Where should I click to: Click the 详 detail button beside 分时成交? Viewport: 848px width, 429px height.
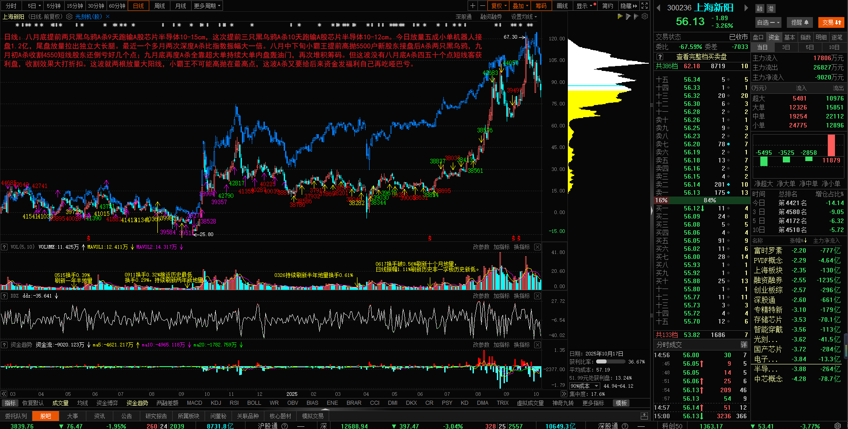pos(744,345)
